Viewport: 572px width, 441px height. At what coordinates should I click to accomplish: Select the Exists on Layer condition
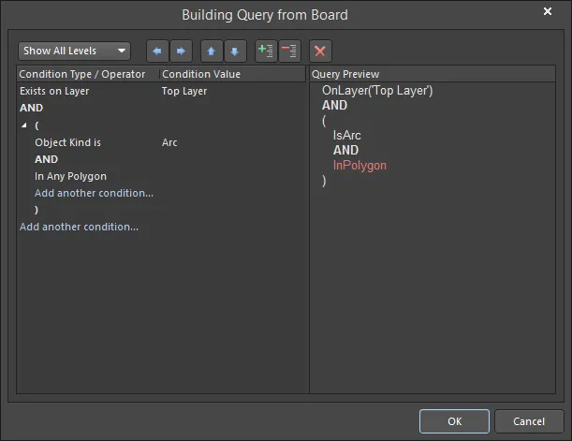pos(54,91)
